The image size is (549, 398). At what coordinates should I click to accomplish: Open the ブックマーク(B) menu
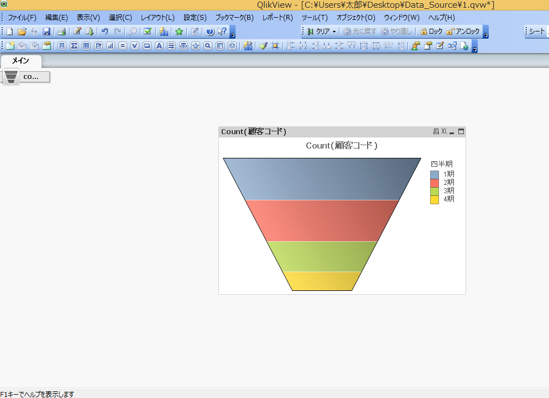point(234,18)
